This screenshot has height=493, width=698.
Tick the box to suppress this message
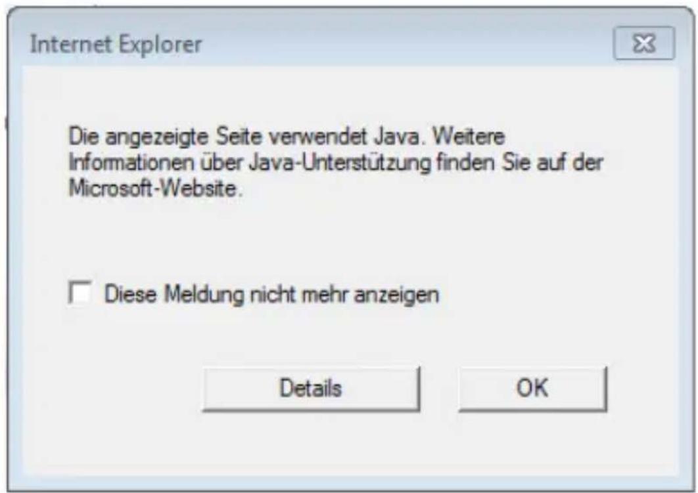point(80,293)
